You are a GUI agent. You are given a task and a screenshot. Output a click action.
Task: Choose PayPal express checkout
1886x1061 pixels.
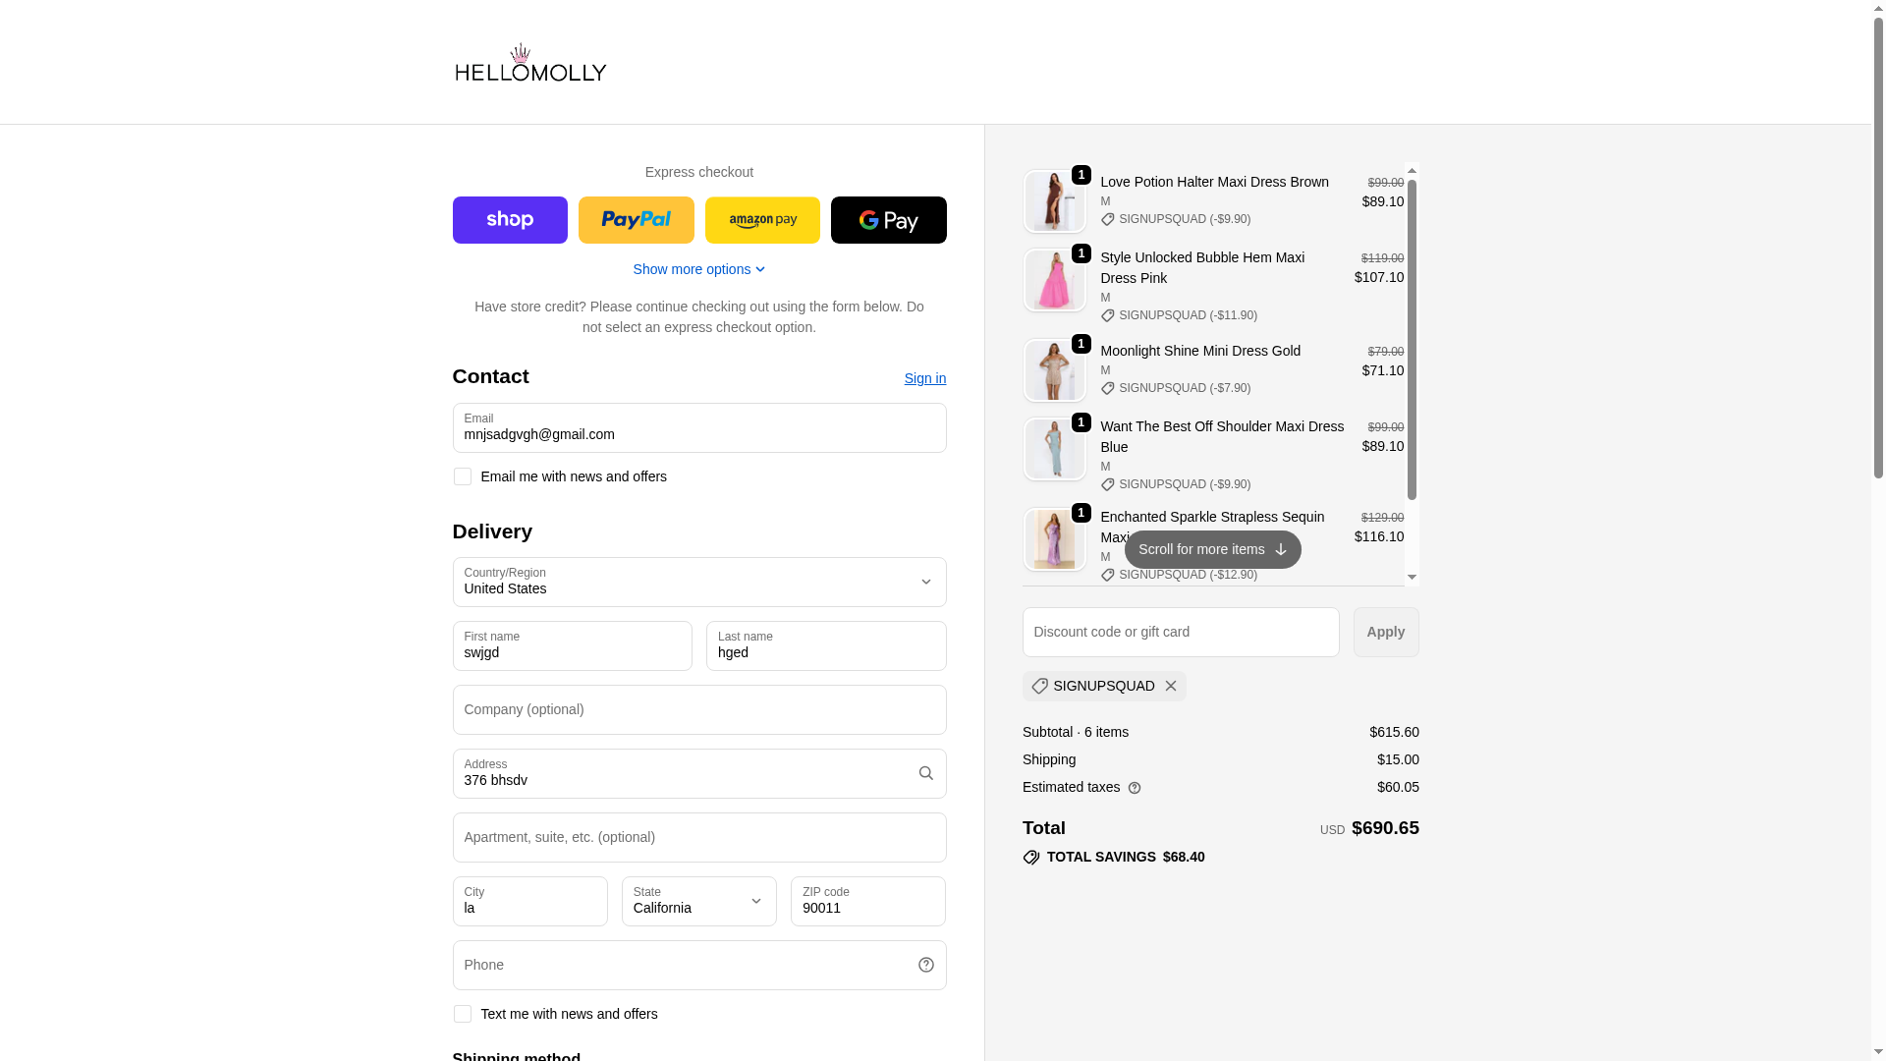coord(636,220)
